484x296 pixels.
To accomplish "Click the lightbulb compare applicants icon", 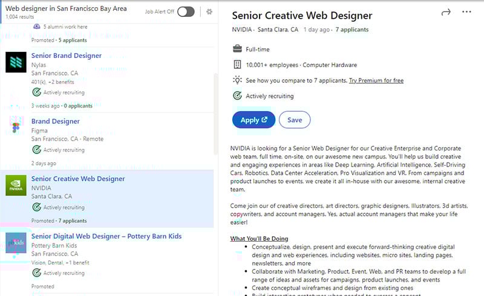I will [237, 80].
